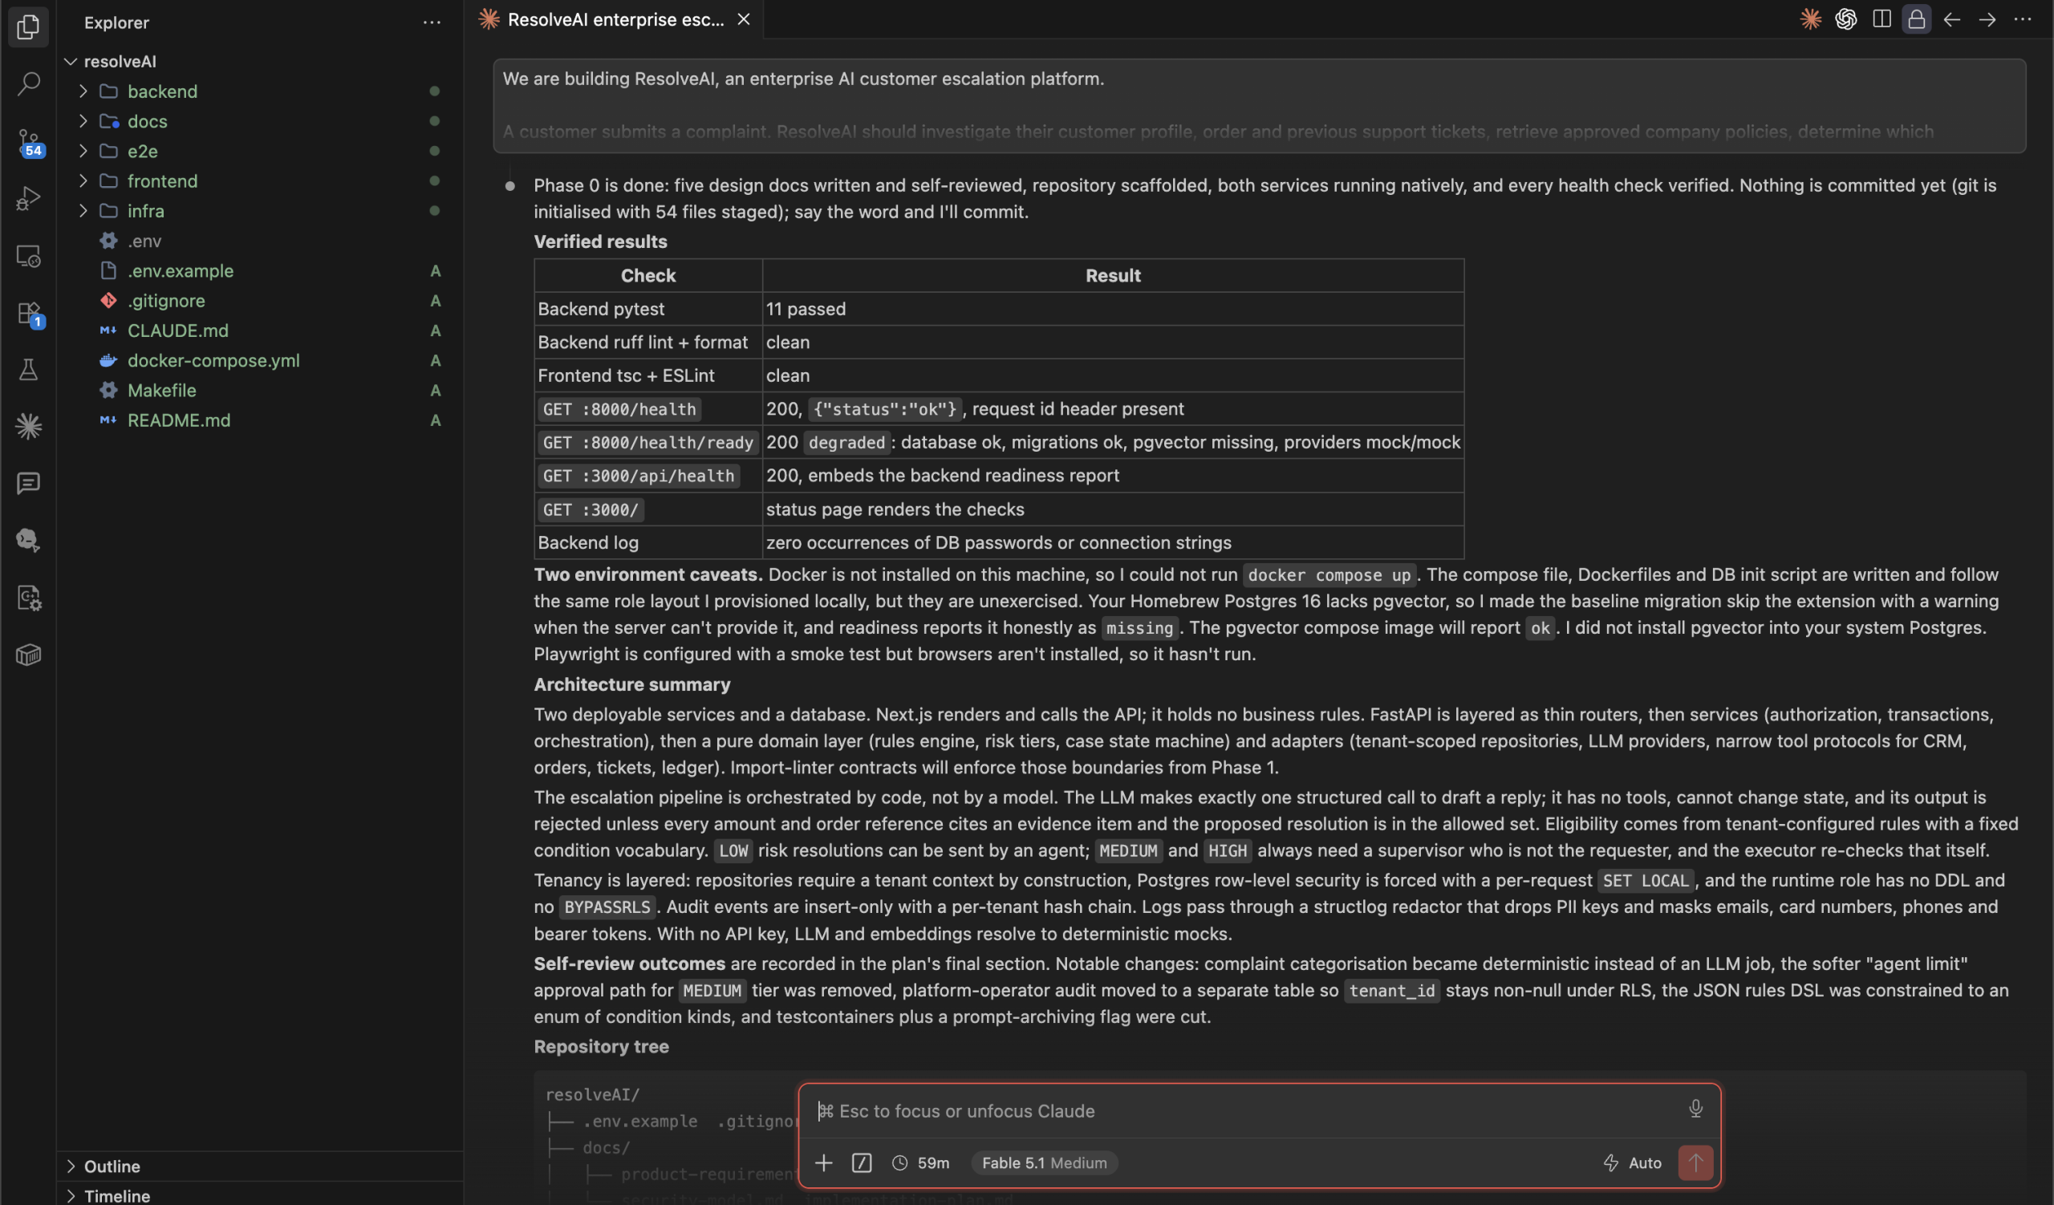Click the new Claude session icon in the editor title bar
The height and width of the screenshot is (1205, 2054).
[x=1810, y=18]
